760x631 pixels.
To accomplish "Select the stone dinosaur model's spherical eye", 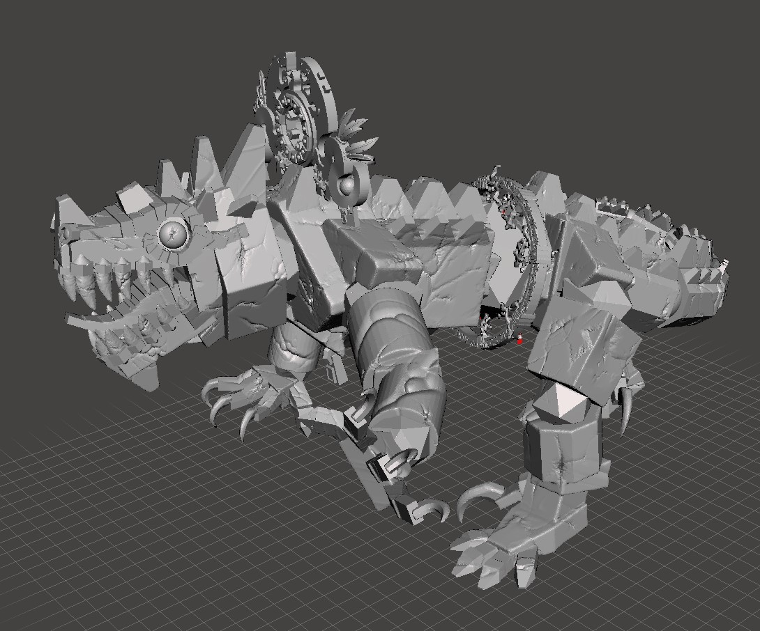I will 173,235.
